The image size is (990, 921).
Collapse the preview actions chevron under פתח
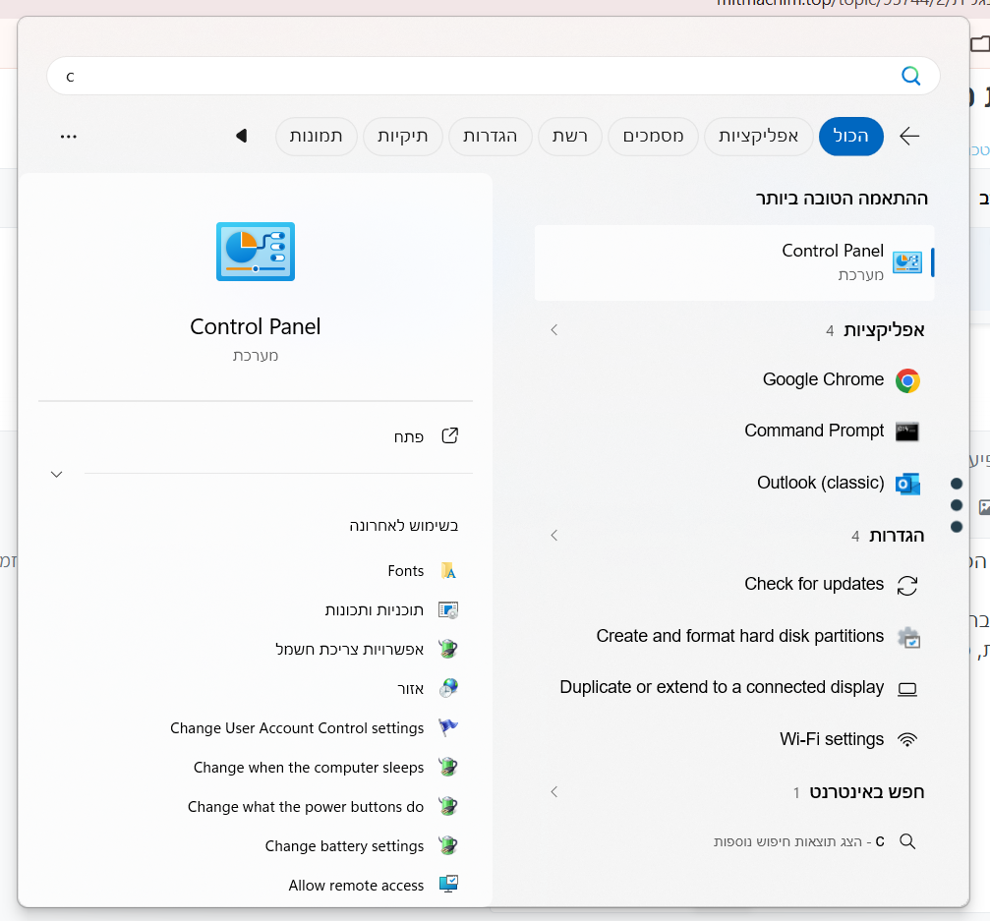click(x=57, y=474)
